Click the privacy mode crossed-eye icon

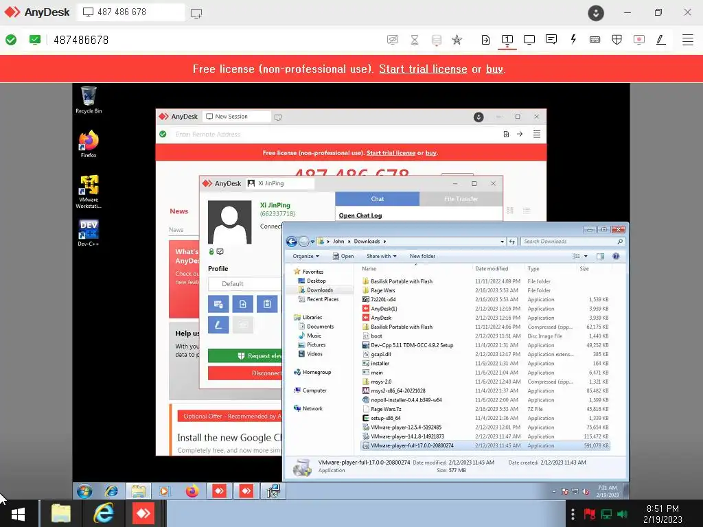coord(392,40)
